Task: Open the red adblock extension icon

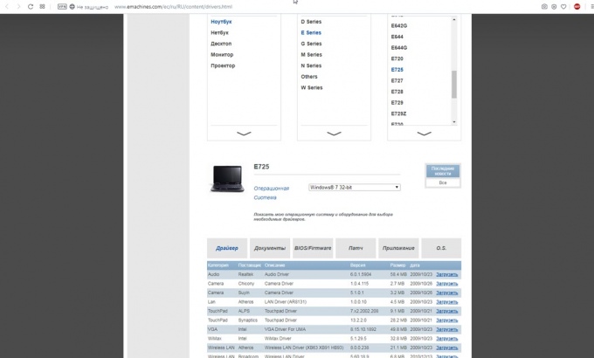Action: tap(577, 6)
